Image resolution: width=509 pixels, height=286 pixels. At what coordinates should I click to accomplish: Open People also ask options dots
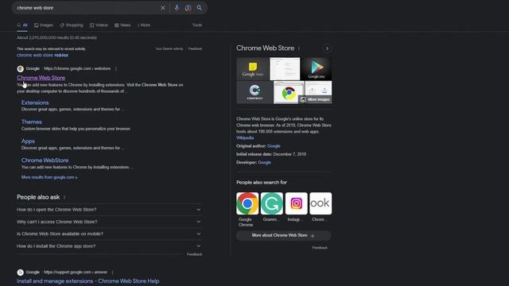(x=64, y=197)
